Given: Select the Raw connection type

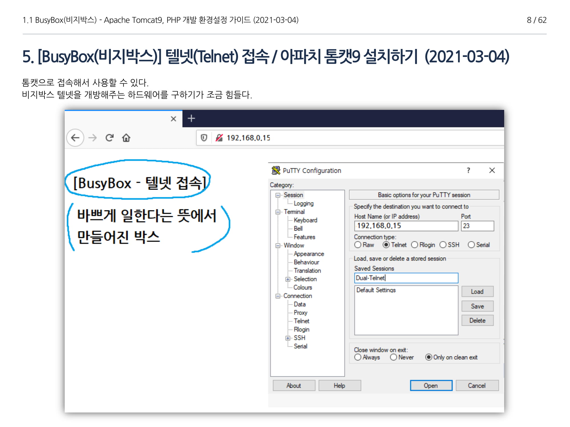Looking at the screenshot, I should pyautogui.click(x=358, y=245).
